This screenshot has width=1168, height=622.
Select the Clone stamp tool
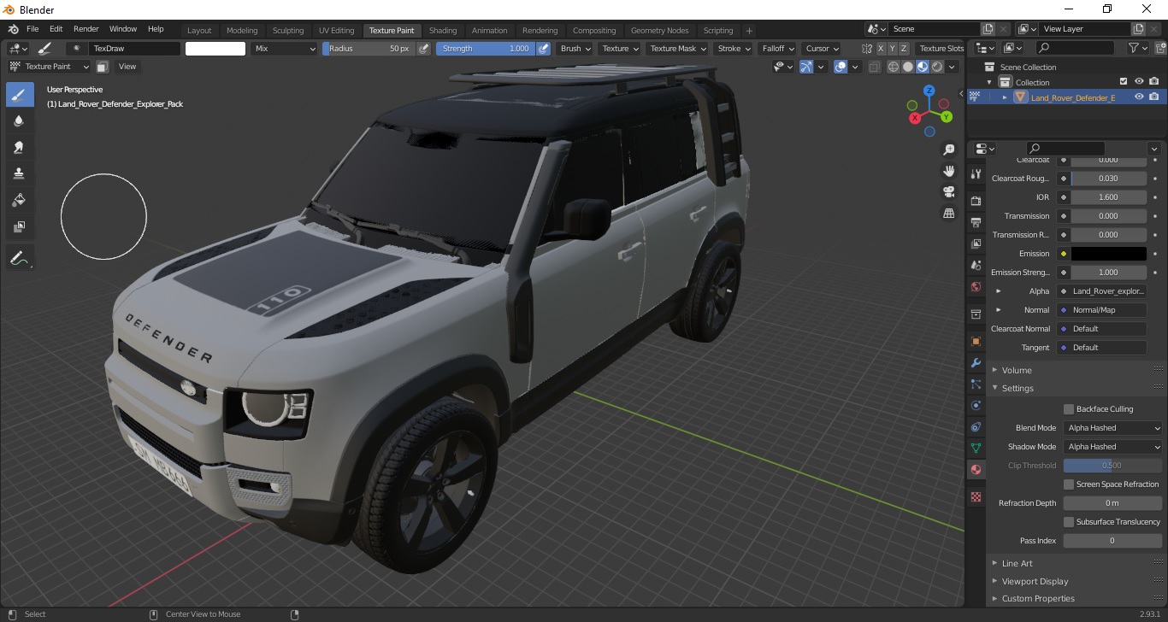tap(20, 174)
